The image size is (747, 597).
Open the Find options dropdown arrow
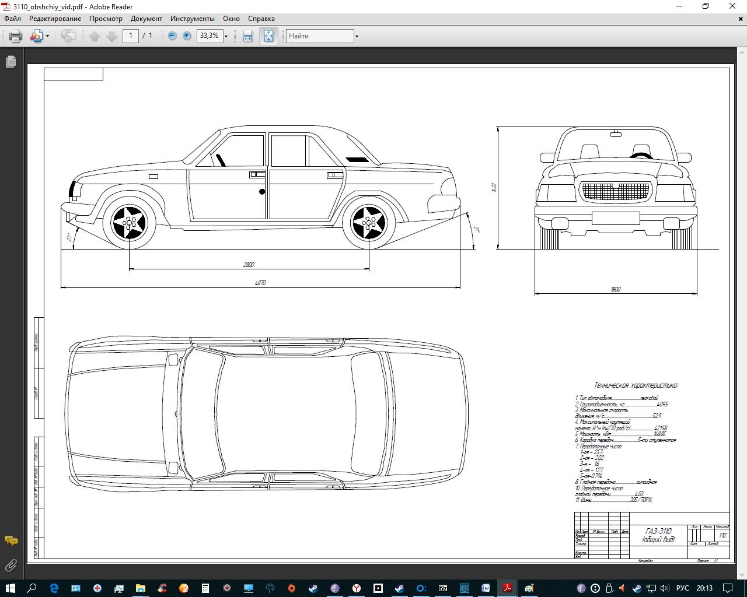[357, 36]
